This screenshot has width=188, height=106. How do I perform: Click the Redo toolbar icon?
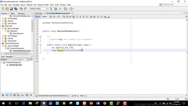25,9
